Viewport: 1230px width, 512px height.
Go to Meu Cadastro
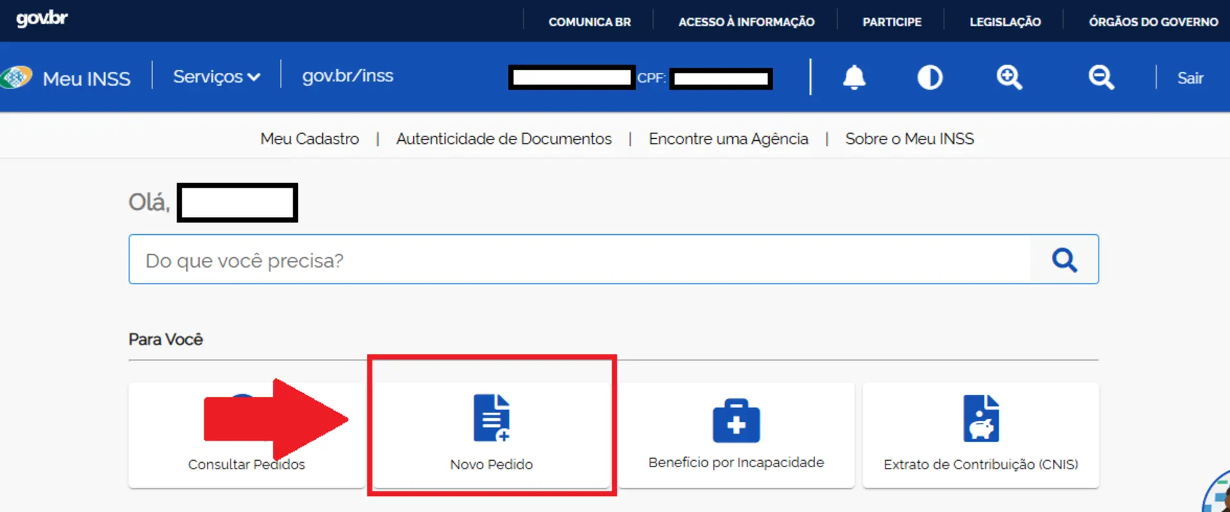tap(309, 139)
